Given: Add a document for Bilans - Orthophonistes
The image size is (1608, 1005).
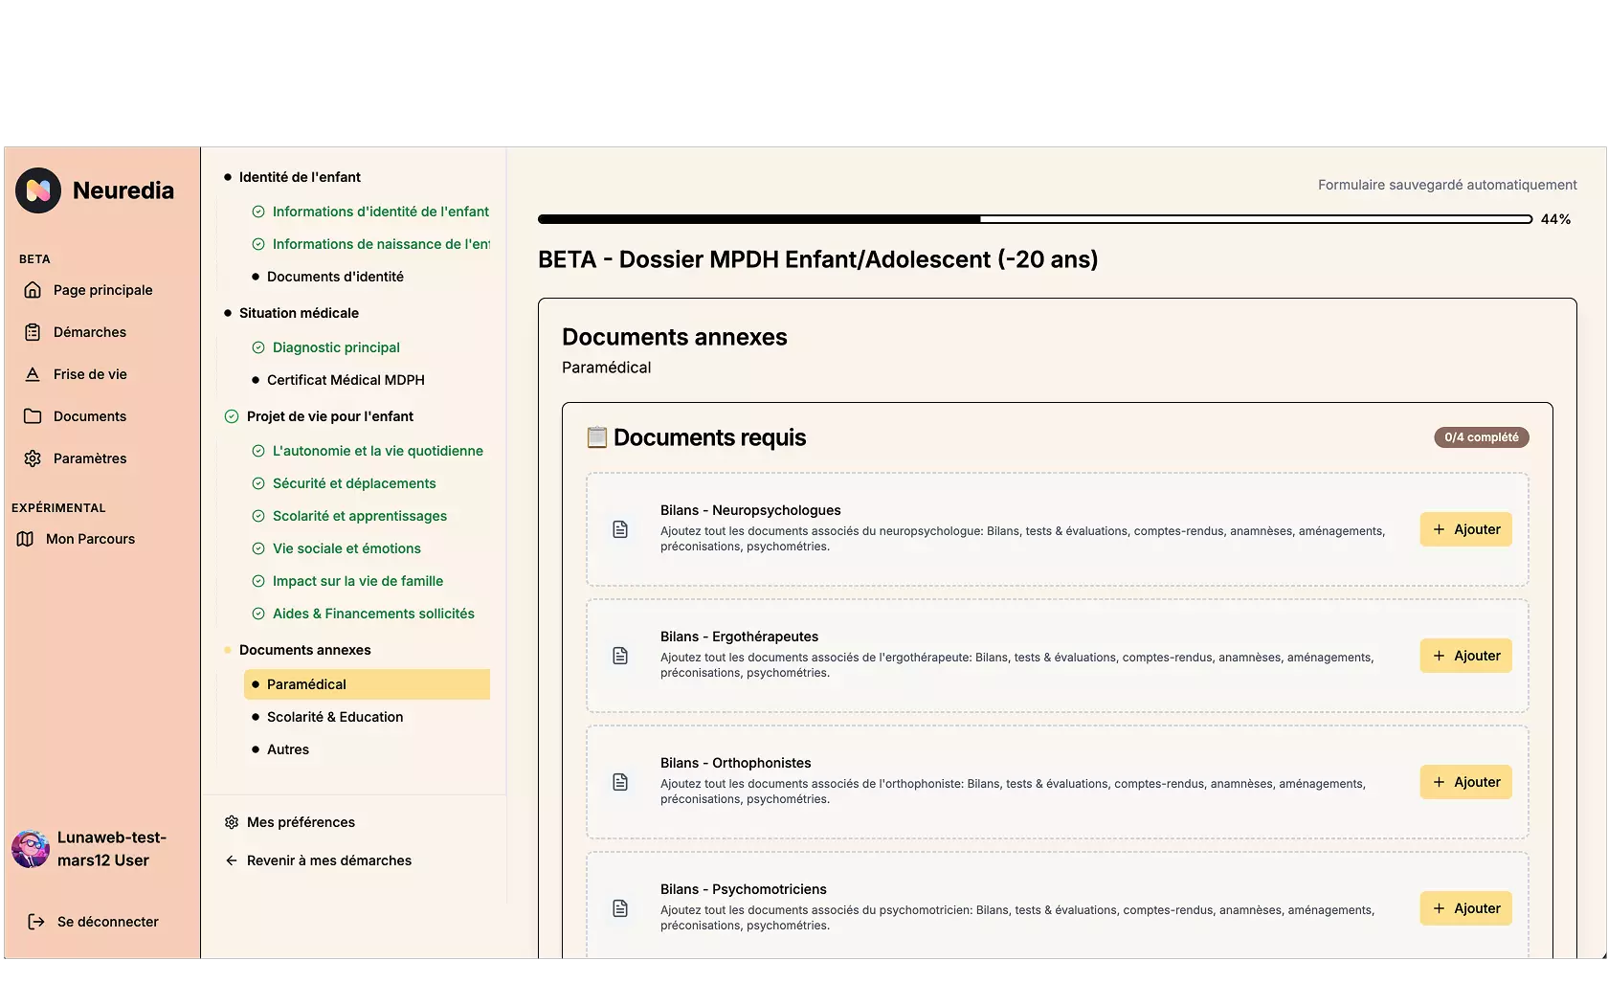Looking at the screenshot, I should click(x=1466, y=782).
